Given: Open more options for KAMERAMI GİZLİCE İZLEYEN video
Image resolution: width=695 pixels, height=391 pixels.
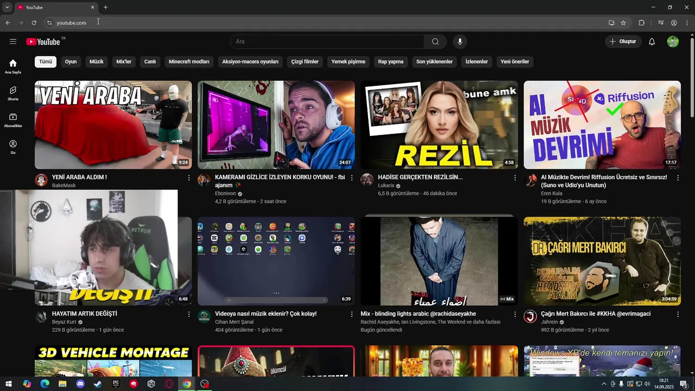Looking at the screenshot, I should (x=352, y=178).
